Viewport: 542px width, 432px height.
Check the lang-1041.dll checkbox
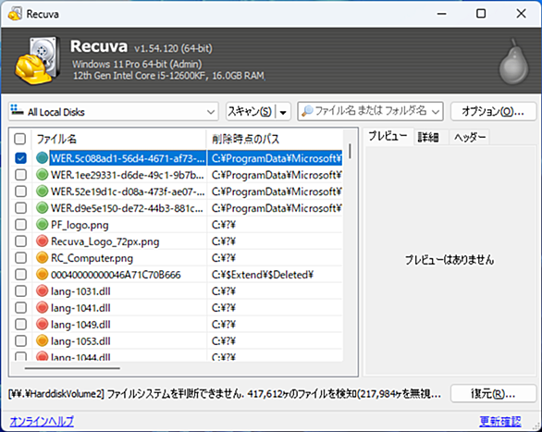click(x=20, y=308)
